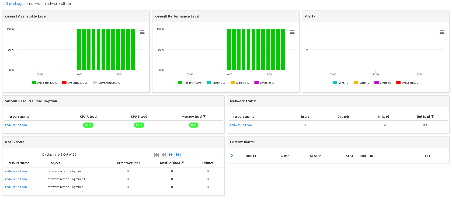Go to next page of Real Server
The width and height of the screenshot is (452, 203).
171,155
